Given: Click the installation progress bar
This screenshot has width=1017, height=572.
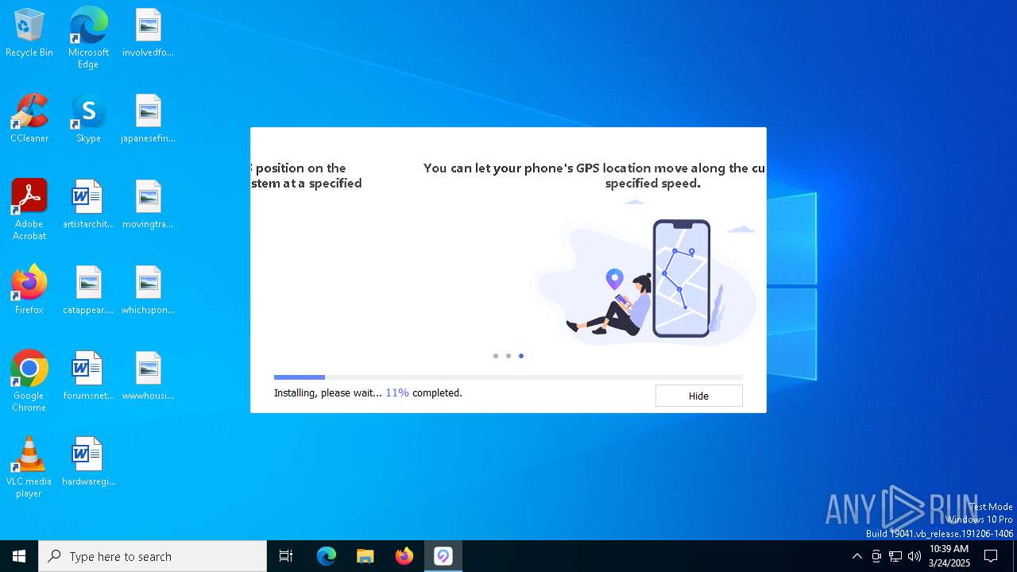Looking at the screenshot, I should (508, 377).
